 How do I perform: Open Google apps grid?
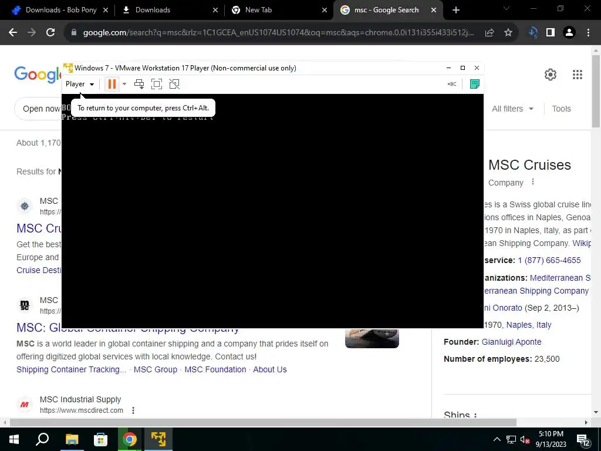coord(578,75)
